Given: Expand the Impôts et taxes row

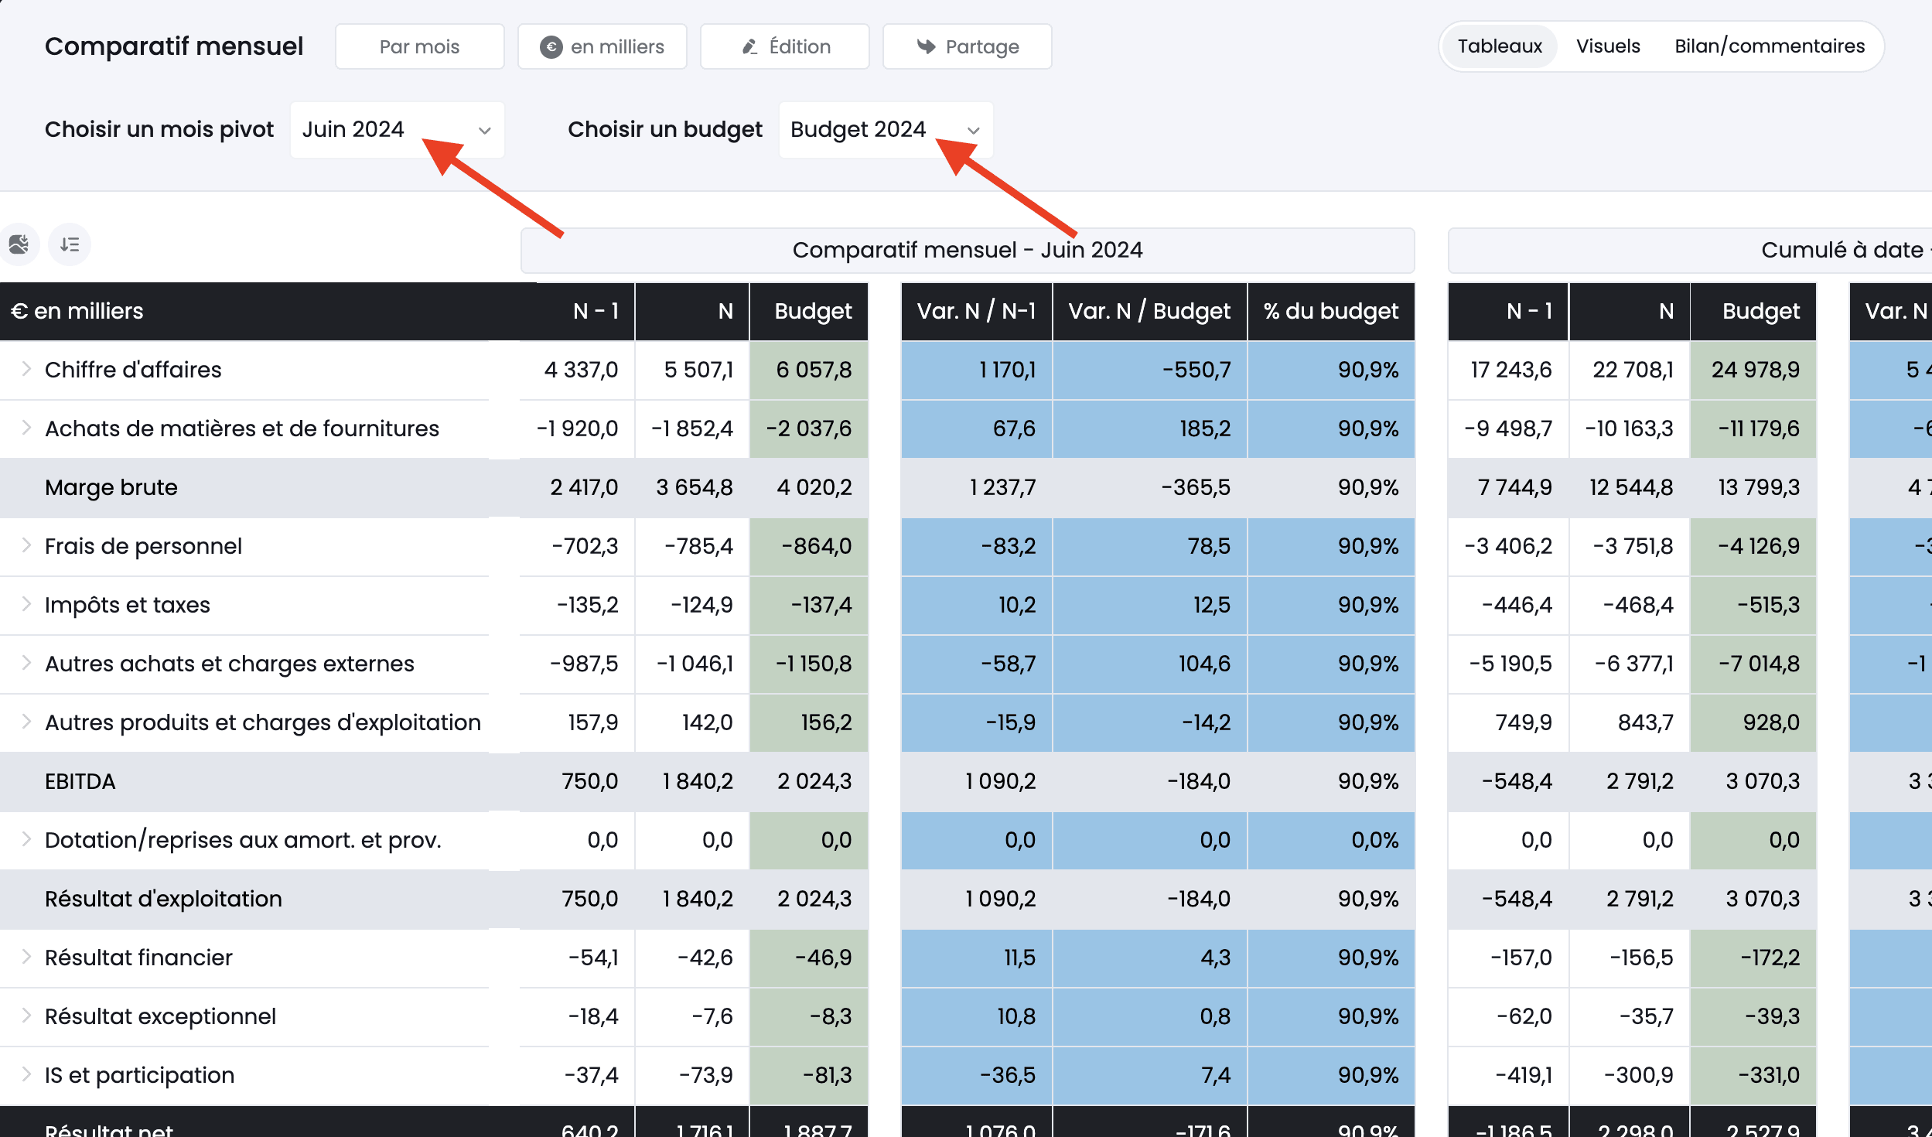Looking at the screenshot, I should coord(26,604).
